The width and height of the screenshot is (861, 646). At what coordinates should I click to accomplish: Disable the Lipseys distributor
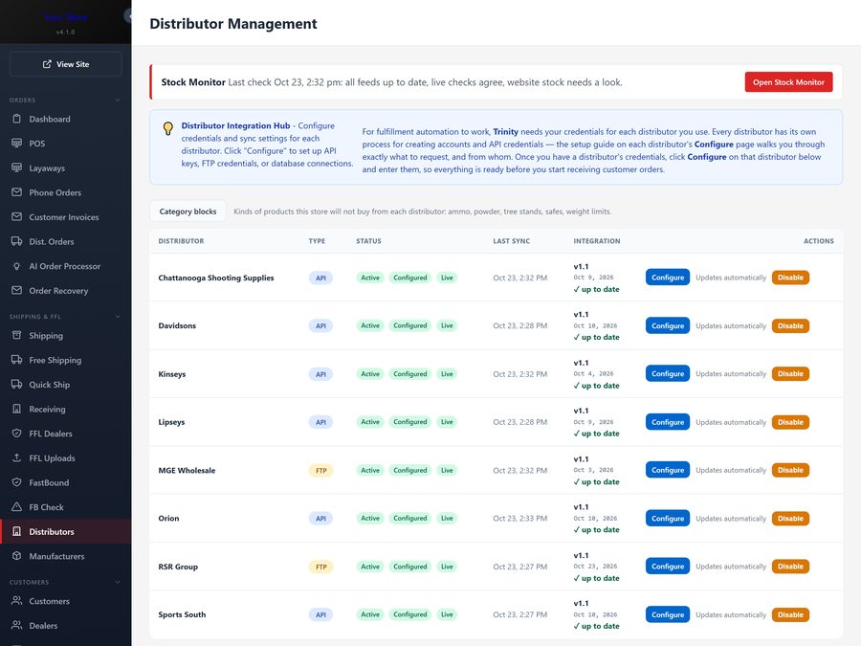click(x=790, y=422)
